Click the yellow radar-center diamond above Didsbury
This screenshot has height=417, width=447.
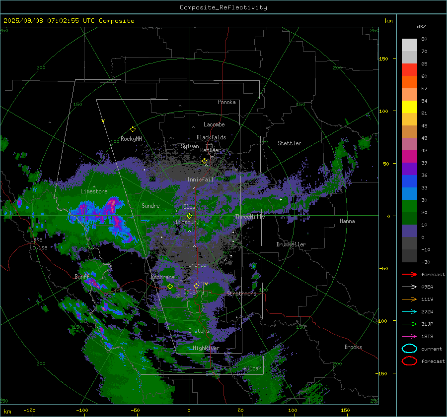pyautogui.click(x=189, y=216)
